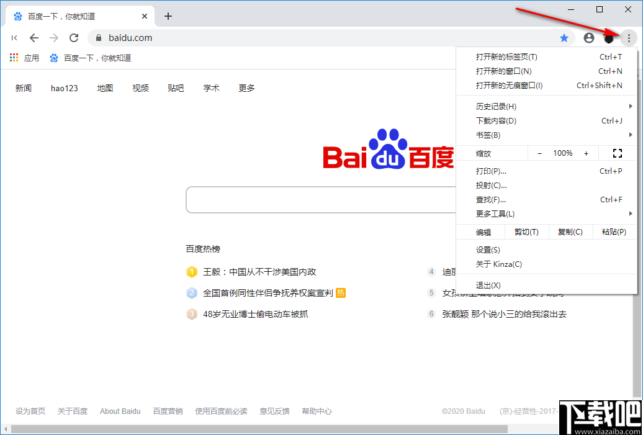Open the three-dot browser menu button
The image size is (643, 435).
pyautogui.click(x=629, y=38)
